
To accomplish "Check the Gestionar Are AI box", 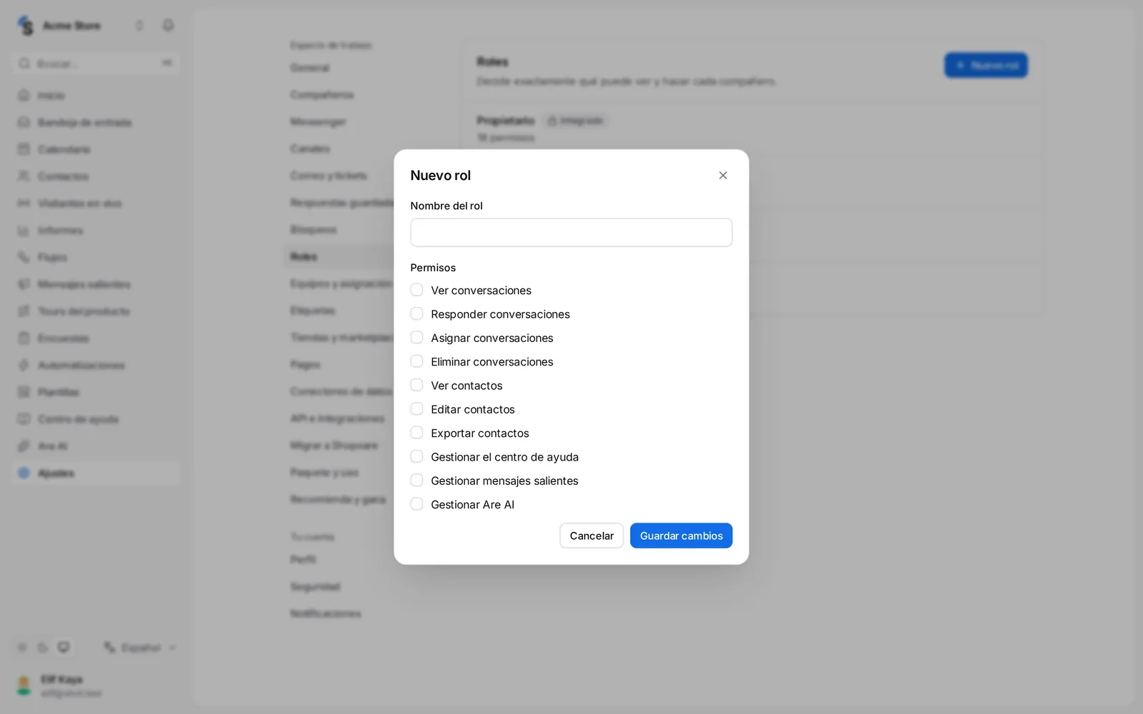I will (416, 504).
